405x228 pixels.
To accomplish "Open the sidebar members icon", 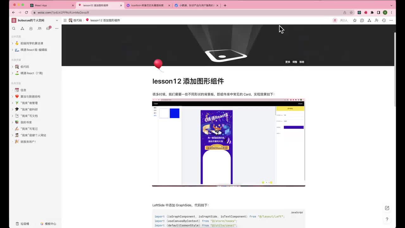I will [x=40, y=28].
